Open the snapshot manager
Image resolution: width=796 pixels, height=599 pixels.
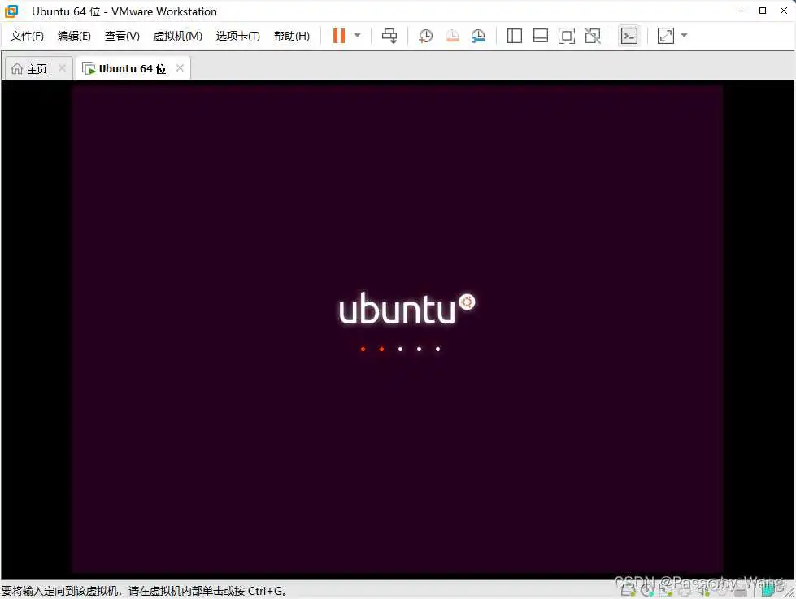click(478, 36)
